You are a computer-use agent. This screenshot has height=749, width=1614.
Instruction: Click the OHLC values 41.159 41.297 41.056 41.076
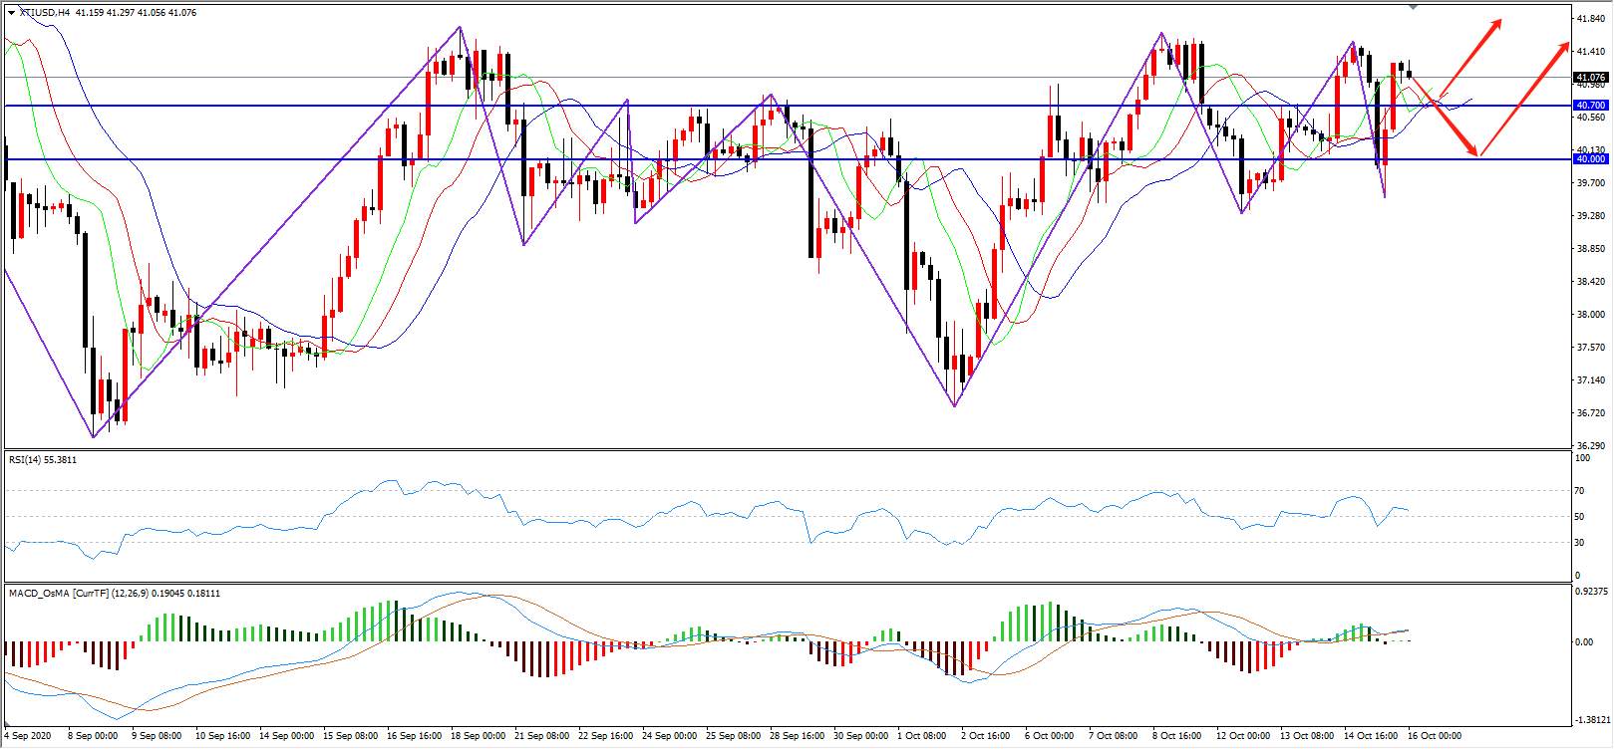click(x=136, y=12)
